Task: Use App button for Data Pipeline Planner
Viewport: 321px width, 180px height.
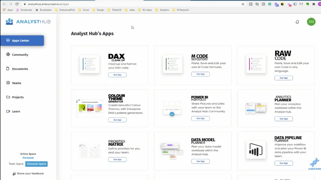Action: (284, 163)
